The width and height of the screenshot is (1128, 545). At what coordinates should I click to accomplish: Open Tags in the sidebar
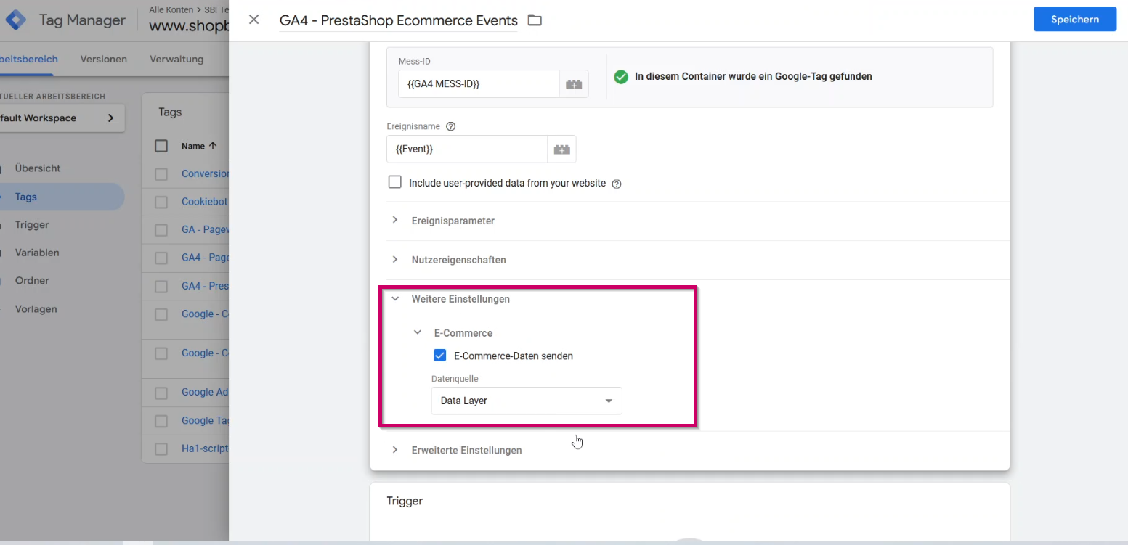coord(62,197)
